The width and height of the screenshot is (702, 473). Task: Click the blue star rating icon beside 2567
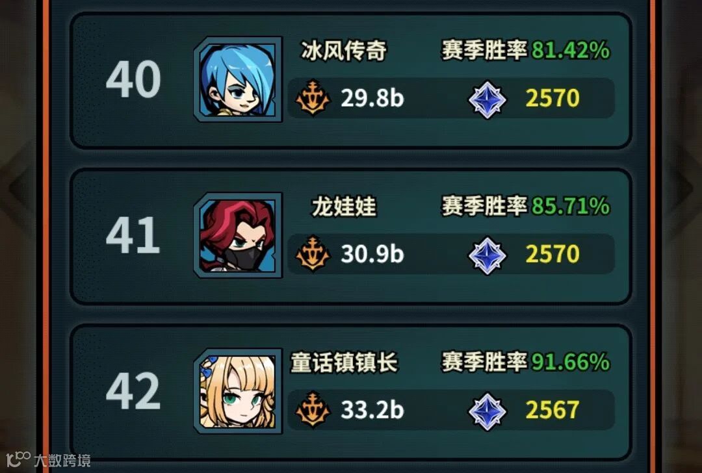click(x=487, y=411)
